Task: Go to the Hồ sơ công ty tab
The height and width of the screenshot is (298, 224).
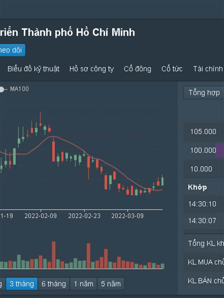Action: pyautogui.click(x=91, y=69)
